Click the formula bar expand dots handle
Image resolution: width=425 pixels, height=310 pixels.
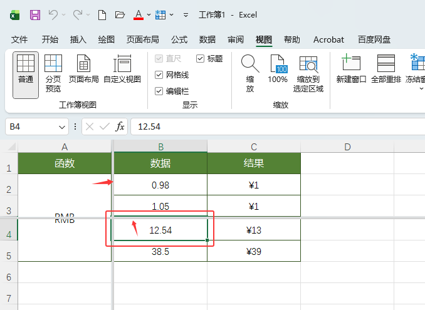click(75, 127)
